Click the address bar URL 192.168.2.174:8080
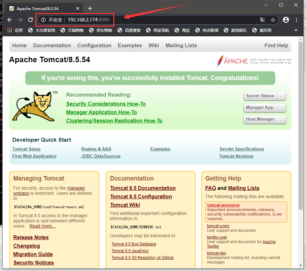306x271 pixels. 88,20
